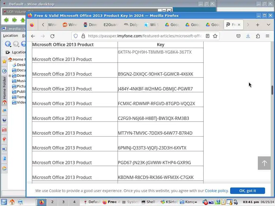List all tabs dropdown arrow
The height and width of the screenshot is (206, 275).
(x=269, y=25)
